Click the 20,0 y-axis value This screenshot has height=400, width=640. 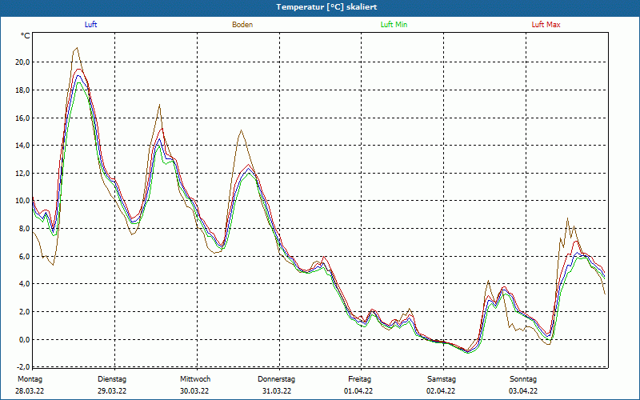point(22,62)
